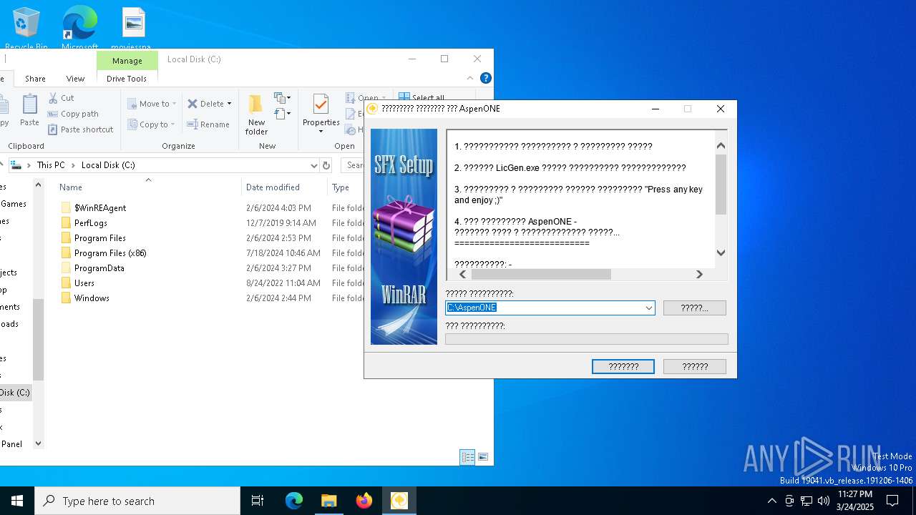The width and height of the screenshot is (916, 515).
Task: Open the Recycle Bin desktop icon
Action: (x=26, y=29)
